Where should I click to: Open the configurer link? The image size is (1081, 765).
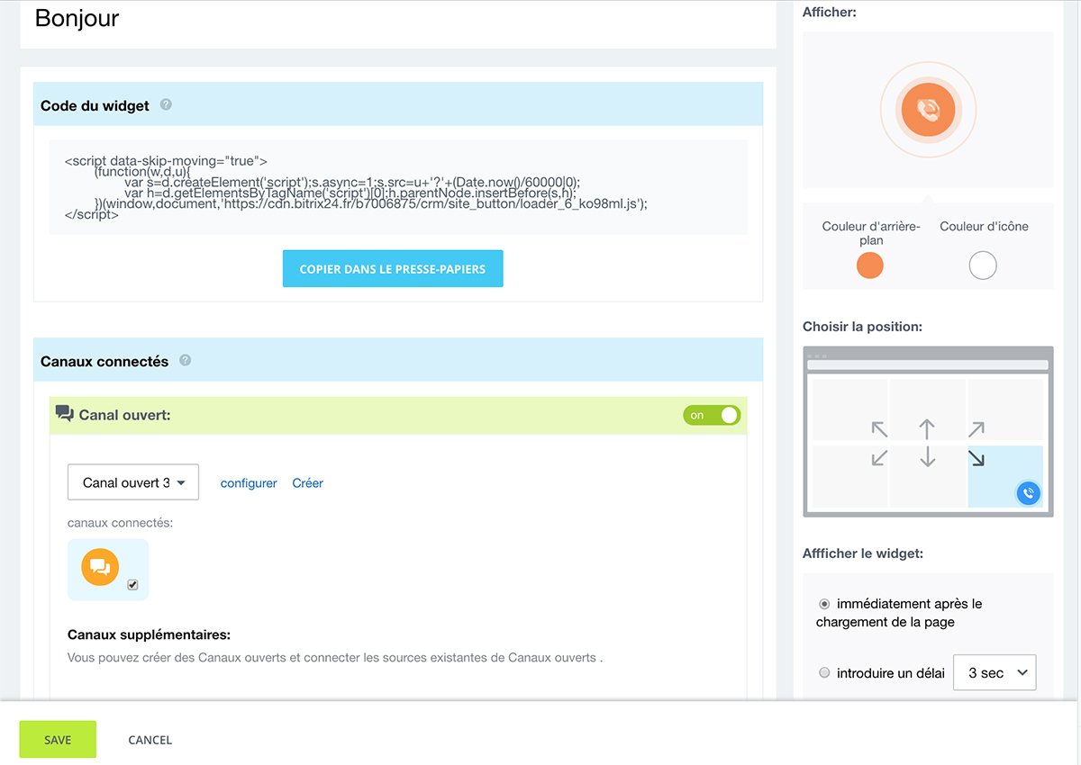249,483
